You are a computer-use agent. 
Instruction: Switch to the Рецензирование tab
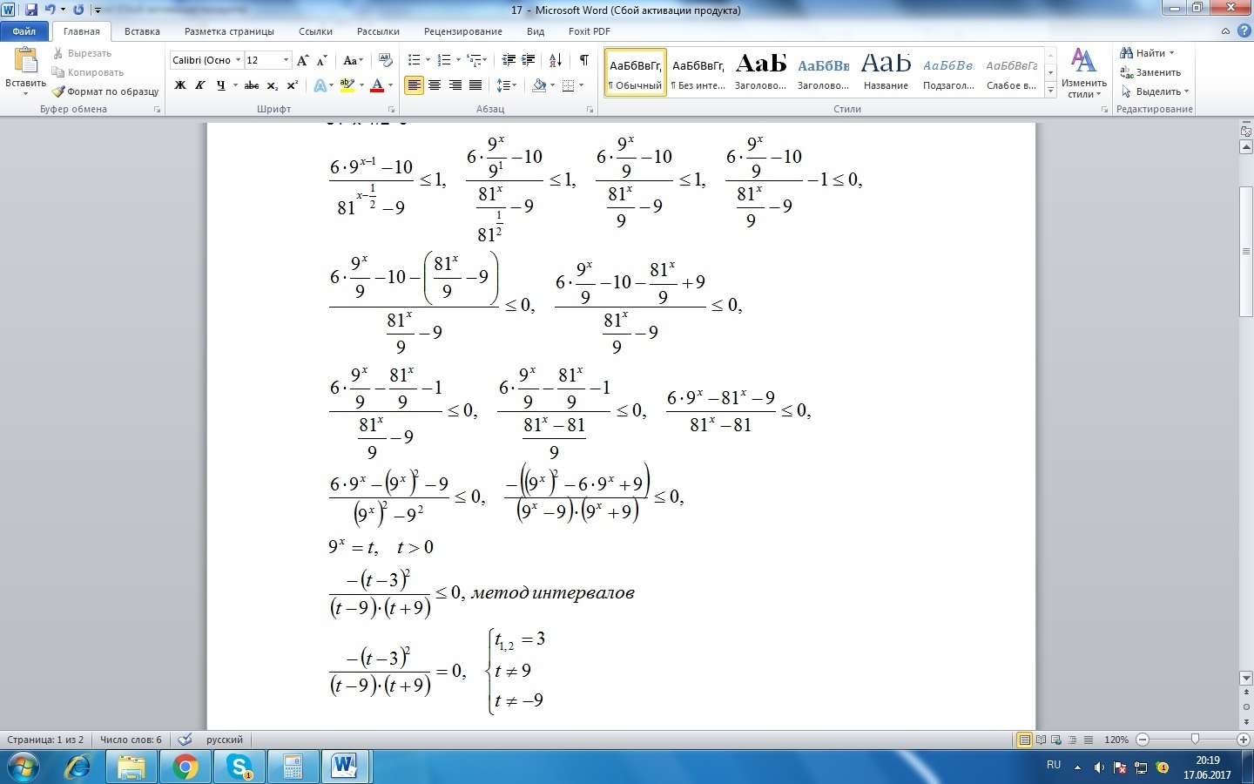[463, 31]
